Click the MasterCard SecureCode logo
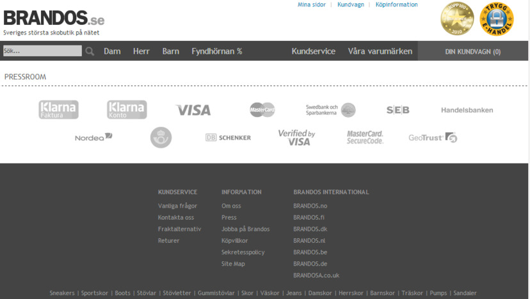Viewport: 530px width, 299px height. point(365,137)
